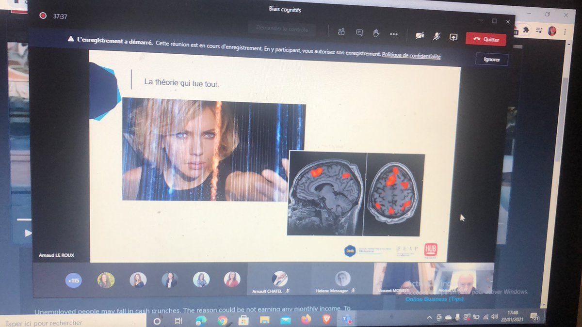Click the Biais cognitifs window title

(x=285, y=9)
